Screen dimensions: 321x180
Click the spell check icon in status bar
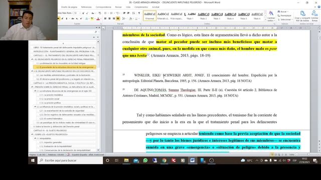(68, 154)
